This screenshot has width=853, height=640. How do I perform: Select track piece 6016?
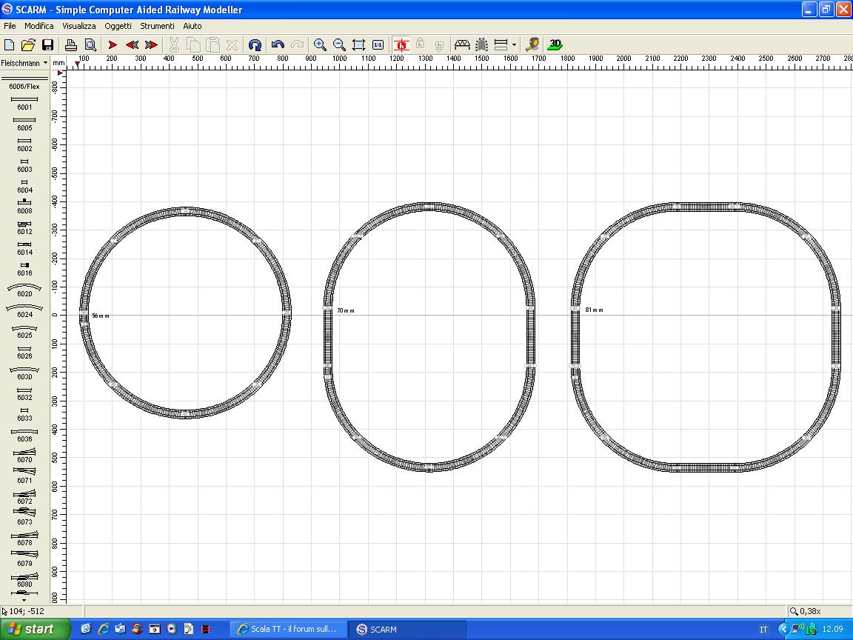[24, 269]
